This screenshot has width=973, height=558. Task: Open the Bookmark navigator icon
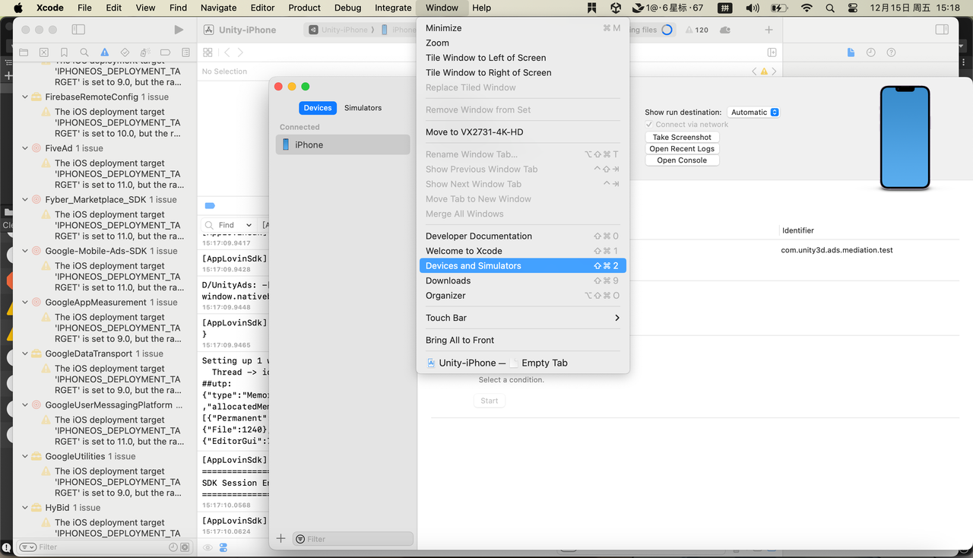[64, 52]
